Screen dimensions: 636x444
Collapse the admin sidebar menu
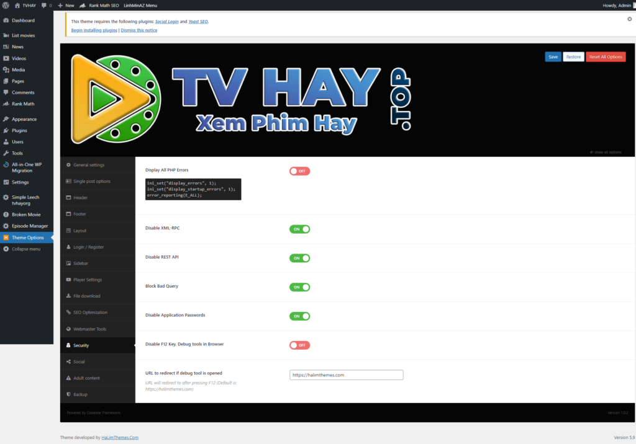(27, 249)
